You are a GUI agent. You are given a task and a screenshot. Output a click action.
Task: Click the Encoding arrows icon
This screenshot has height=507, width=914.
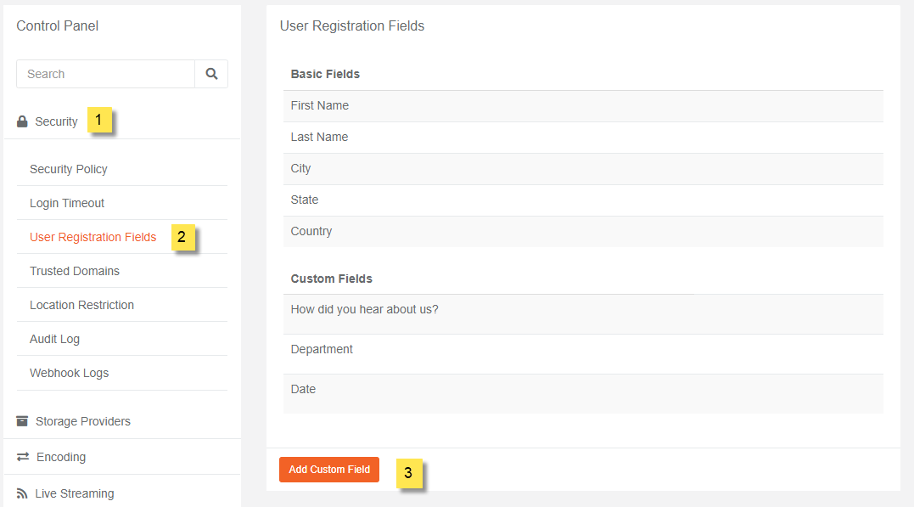23,457
